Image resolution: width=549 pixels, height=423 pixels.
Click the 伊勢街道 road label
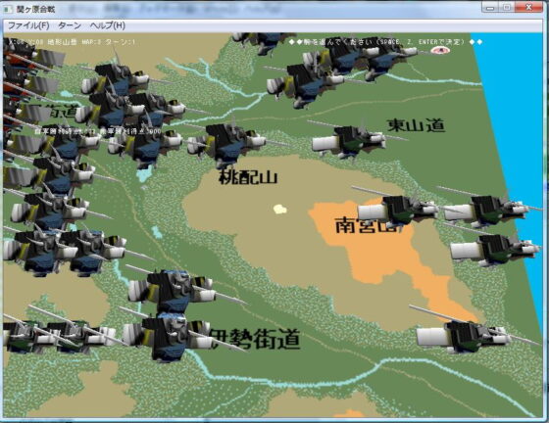(256, 339)
